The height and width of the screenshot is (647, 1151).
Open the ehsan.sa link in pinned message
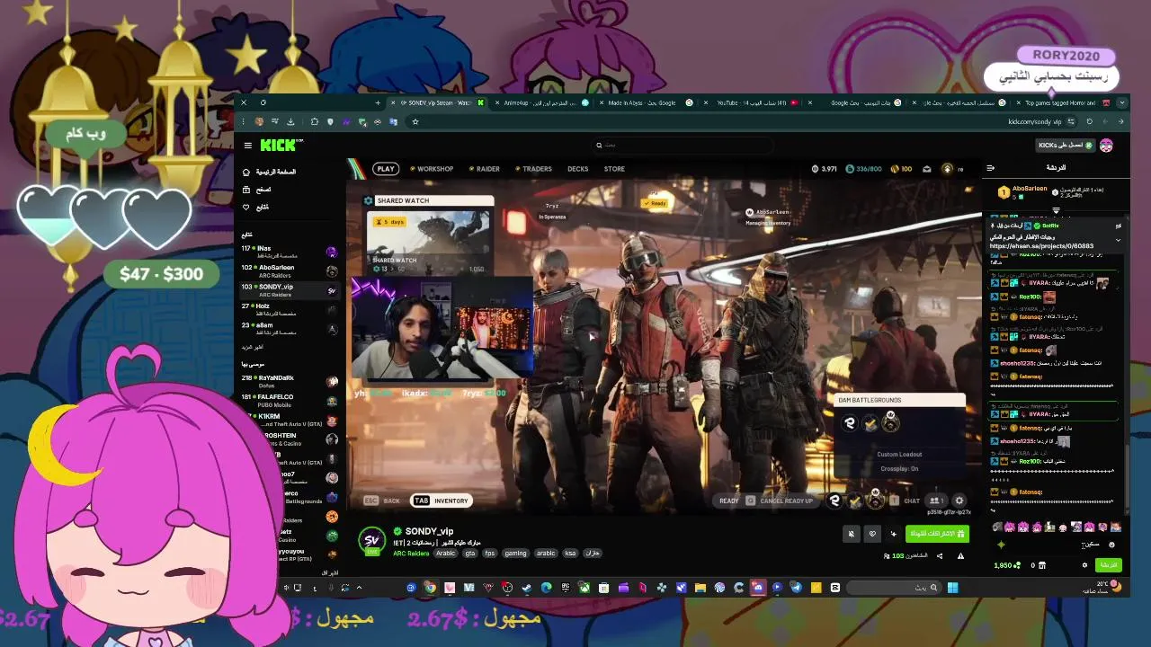pyautogui.click(x=1041, y=246)
